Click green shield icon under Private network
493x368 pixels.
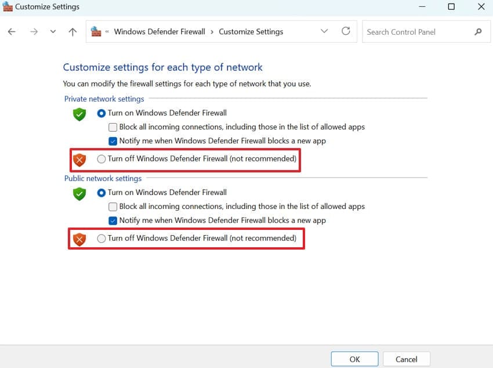pyautogui.click(x=79, y=114)
